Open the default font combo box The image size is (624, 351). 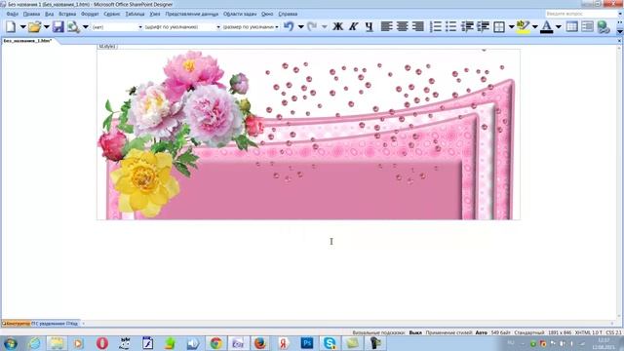tap(182, 27)
